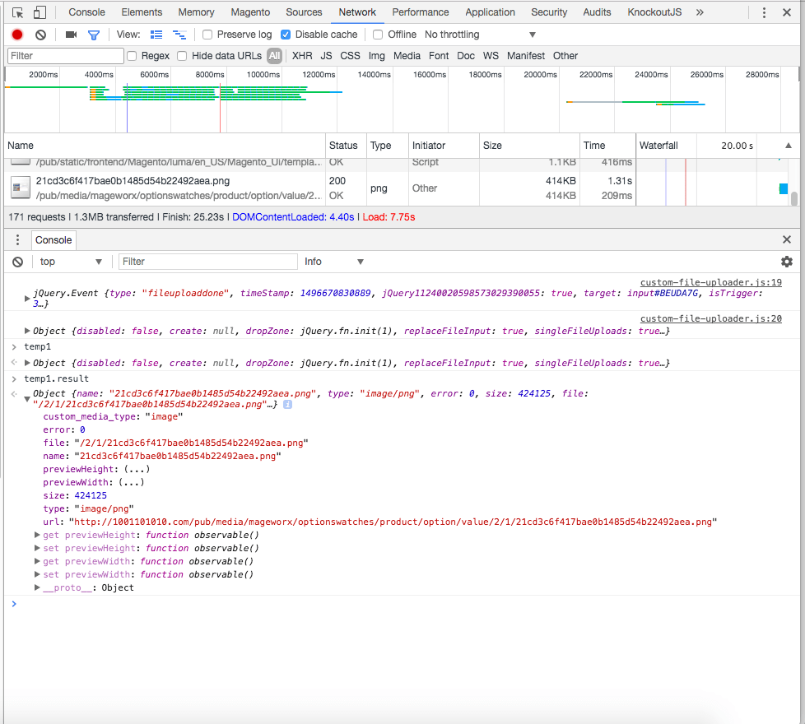
Task: Toggle the network overview icon
Action: [x=179, y=35]
